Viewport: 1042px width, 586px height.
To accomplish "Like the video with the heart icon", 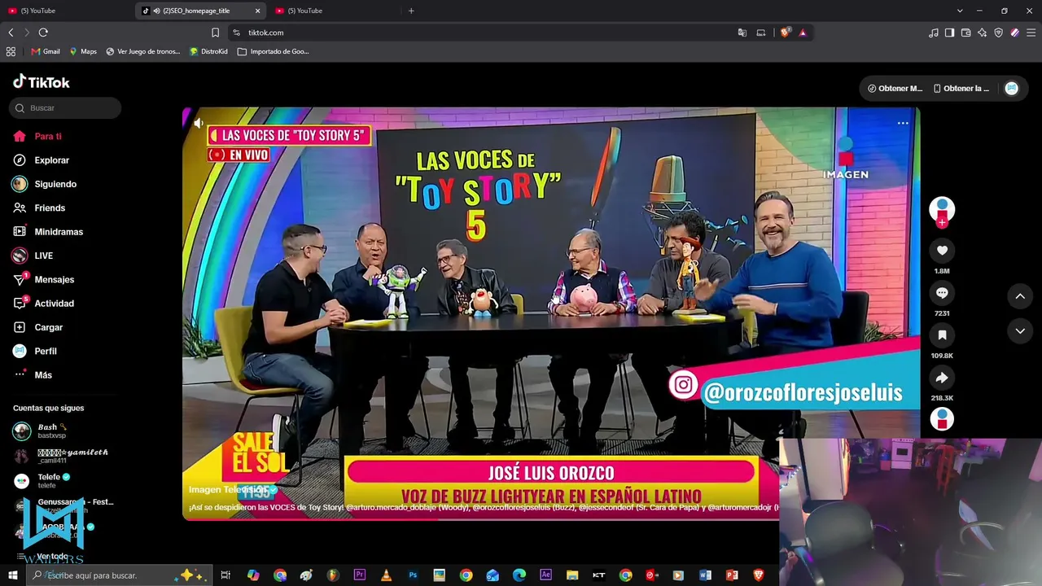I will [x=942, y=251].
